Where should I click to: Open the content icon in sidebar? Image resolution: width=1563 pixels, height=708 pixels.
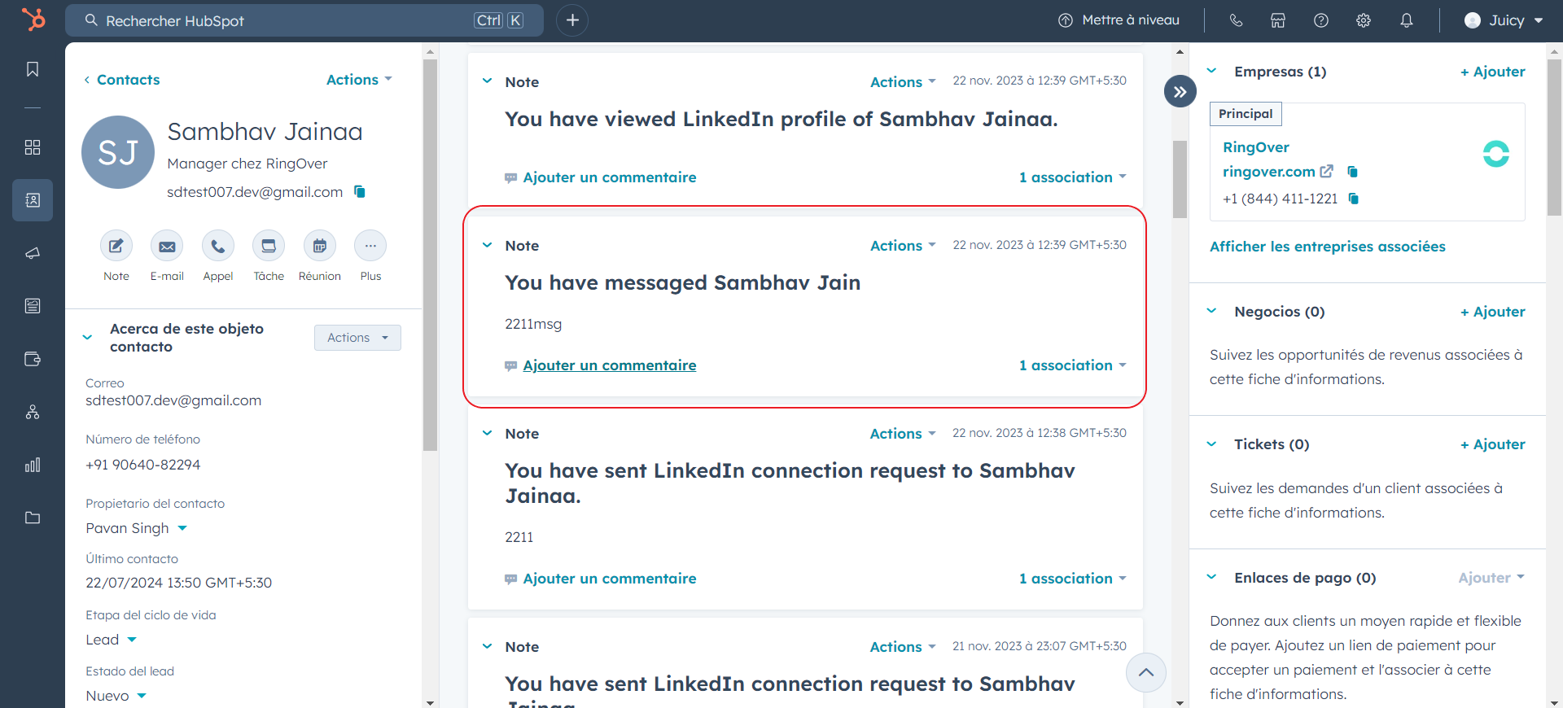33,306
